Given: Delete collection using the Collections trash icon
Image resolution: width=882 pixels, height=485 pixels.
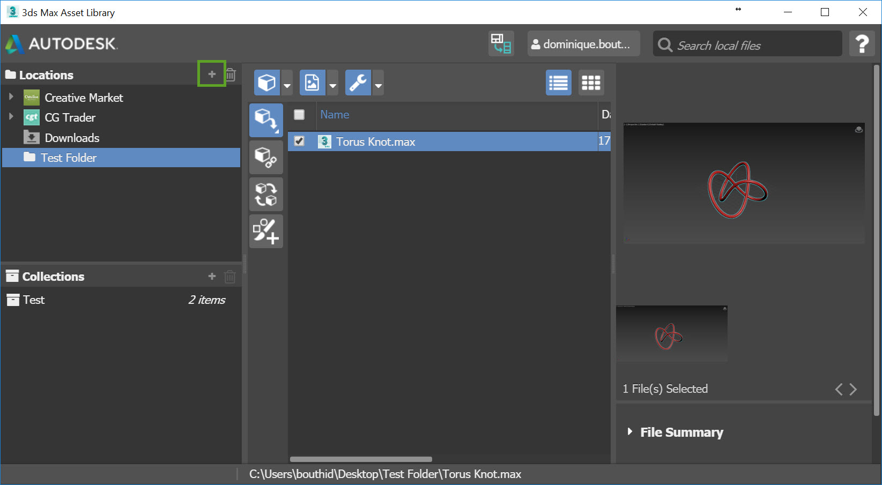Looking at the screenshot, I should [x=230, y=277].
